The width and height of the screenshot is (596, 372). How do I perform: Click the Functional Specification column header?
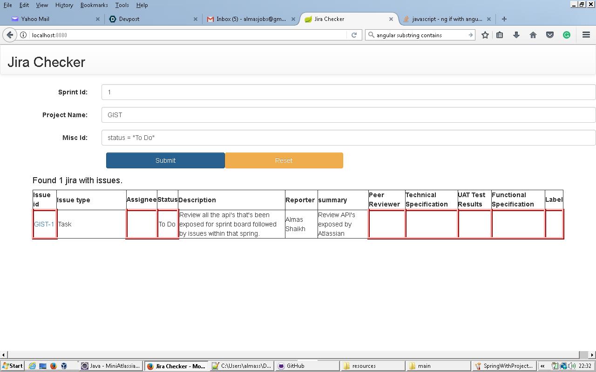(518, 199)
